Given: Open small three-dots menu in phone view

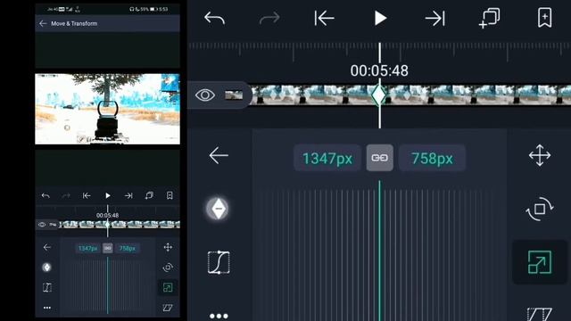Looking at the screenshot, I should pos(47,308).
